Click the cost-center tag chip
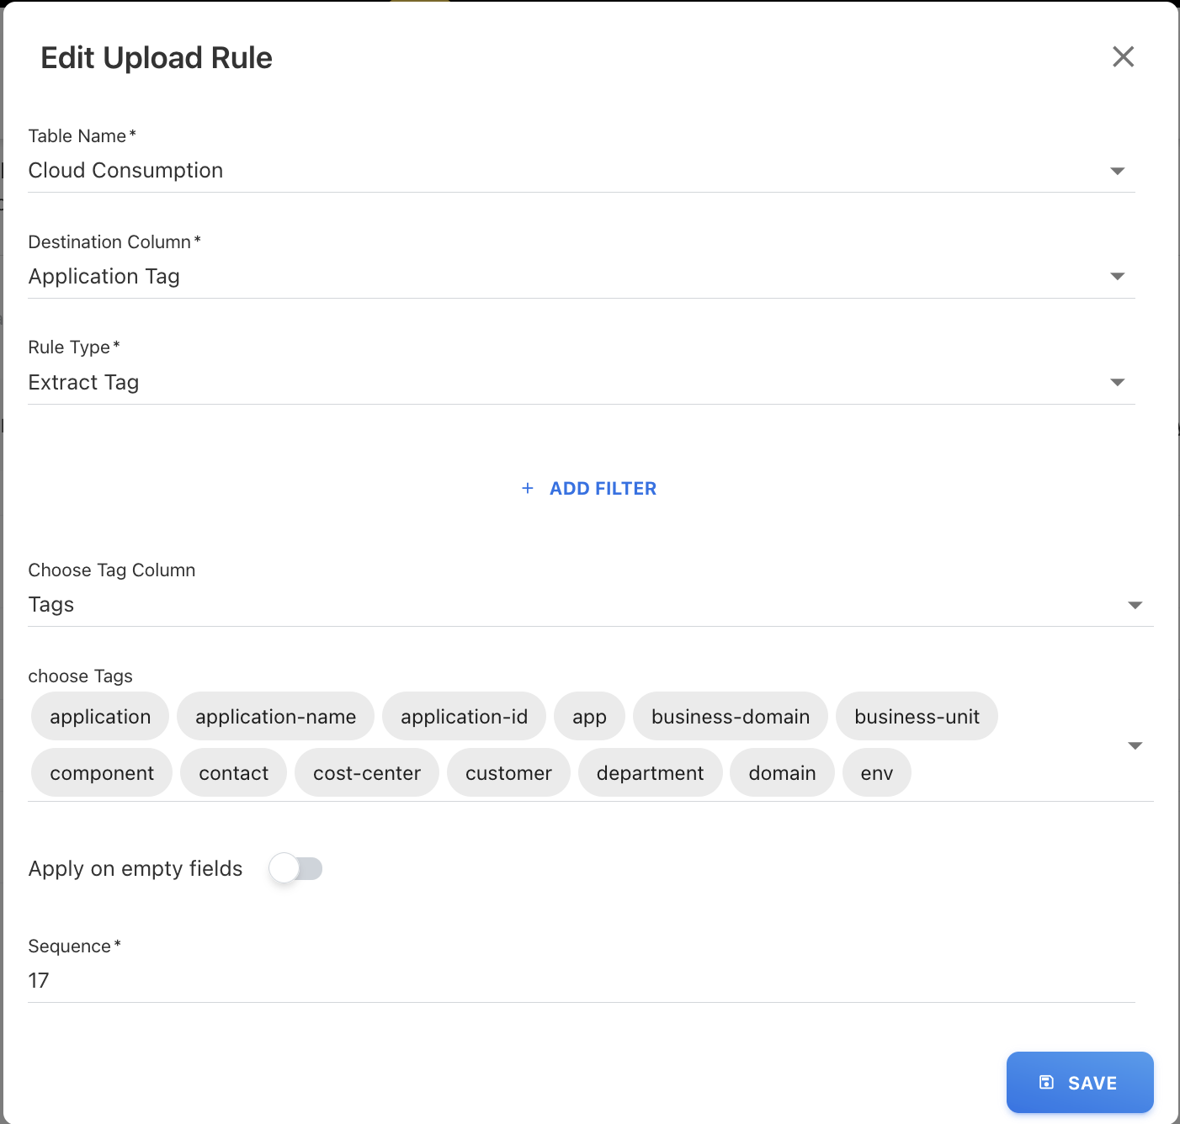This screenshot has width=1180, height=1124. click(366, 773)
